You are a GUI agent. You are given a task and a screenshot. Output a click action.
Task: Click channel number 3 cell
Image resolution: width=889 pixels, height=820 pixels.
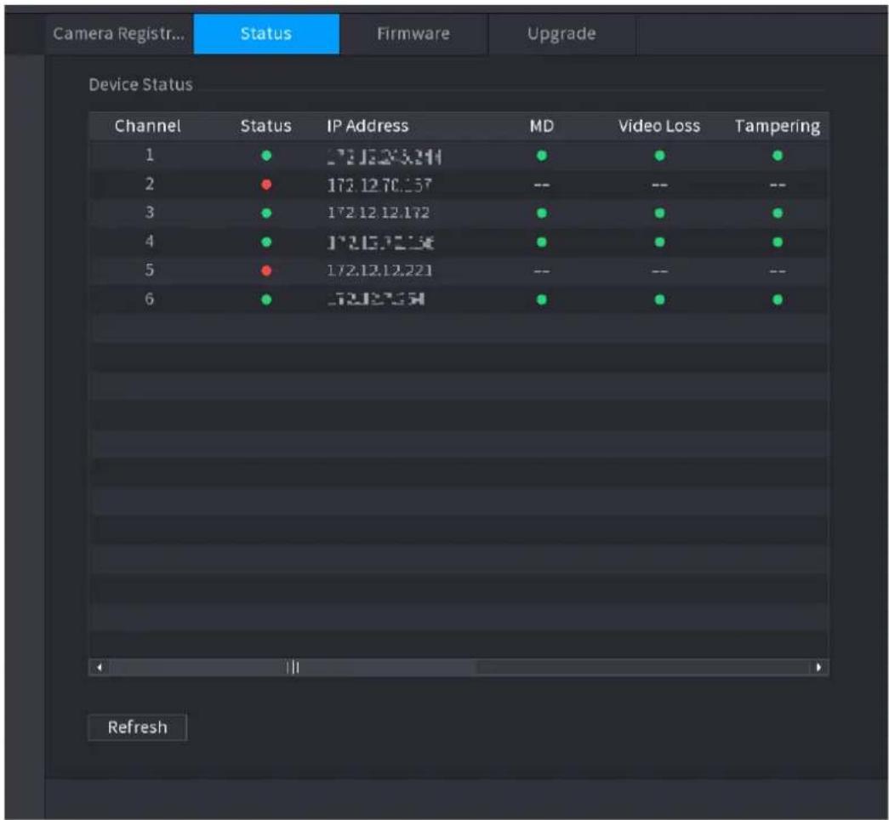point(149,213)
